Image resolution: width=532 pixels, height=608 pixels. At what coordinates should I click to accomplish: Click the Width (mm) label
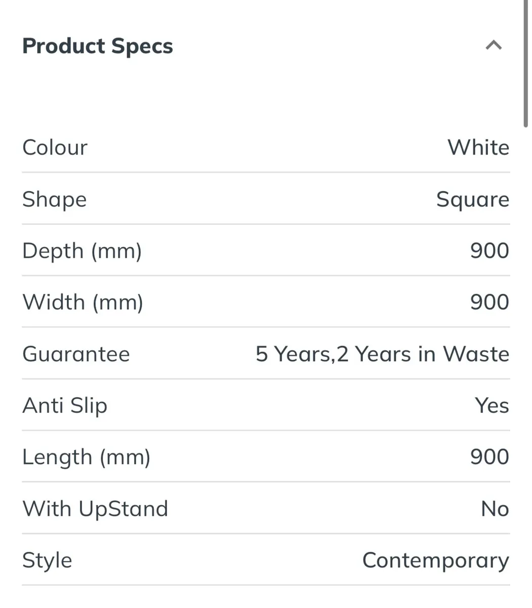pos(82,302)
